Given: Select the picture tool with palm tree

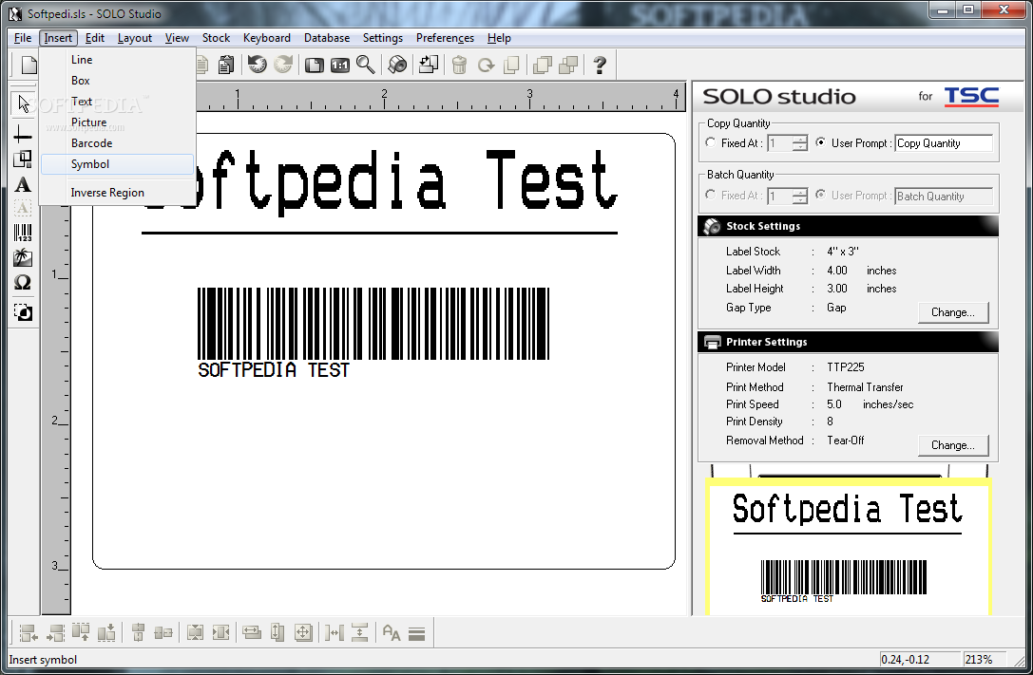Looking at the screenshot, I should click(x=23, y=258).
